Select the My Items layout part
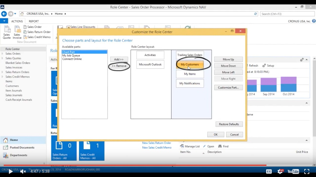The image size is (316, 177). (x=190, y=74)
